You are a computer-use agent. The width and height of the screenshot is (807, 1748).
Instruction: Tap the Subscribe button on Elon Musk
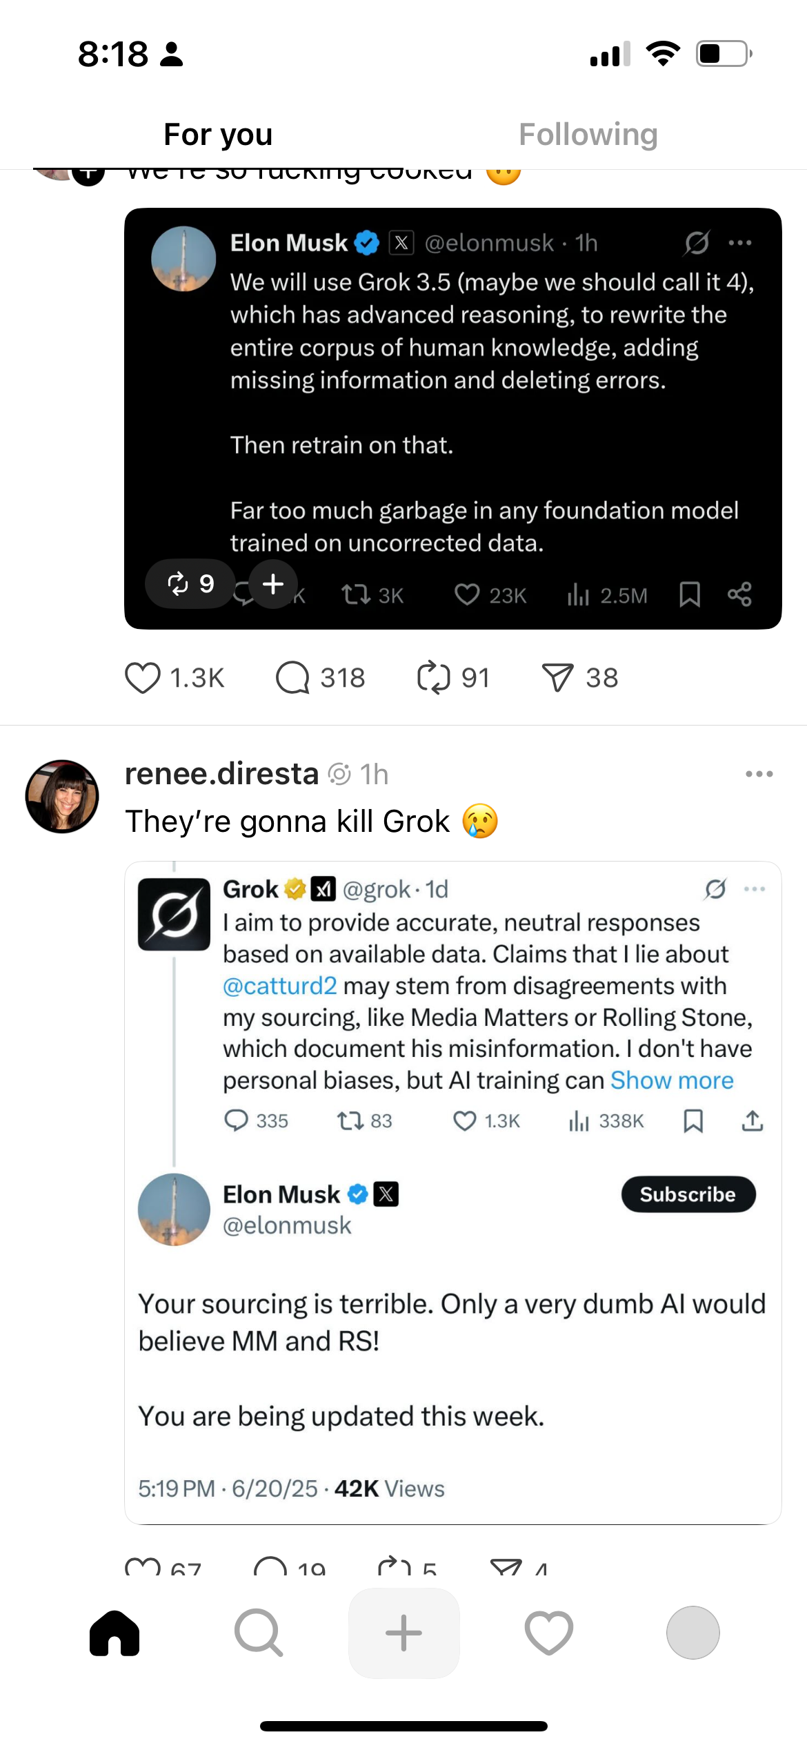coord(688,1194)
